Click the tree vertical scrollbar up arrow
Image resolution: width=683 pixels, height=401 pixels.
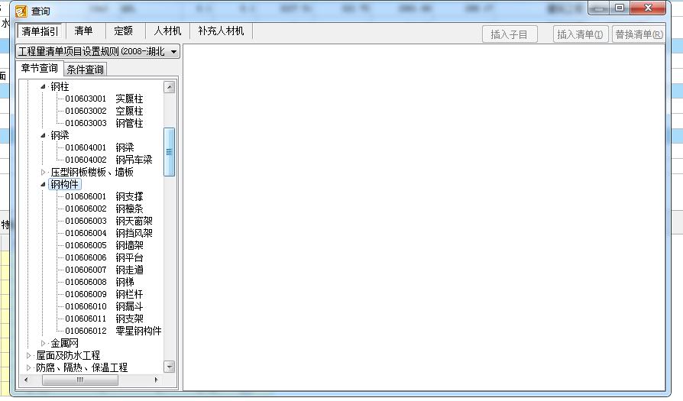tap(170, 87)
